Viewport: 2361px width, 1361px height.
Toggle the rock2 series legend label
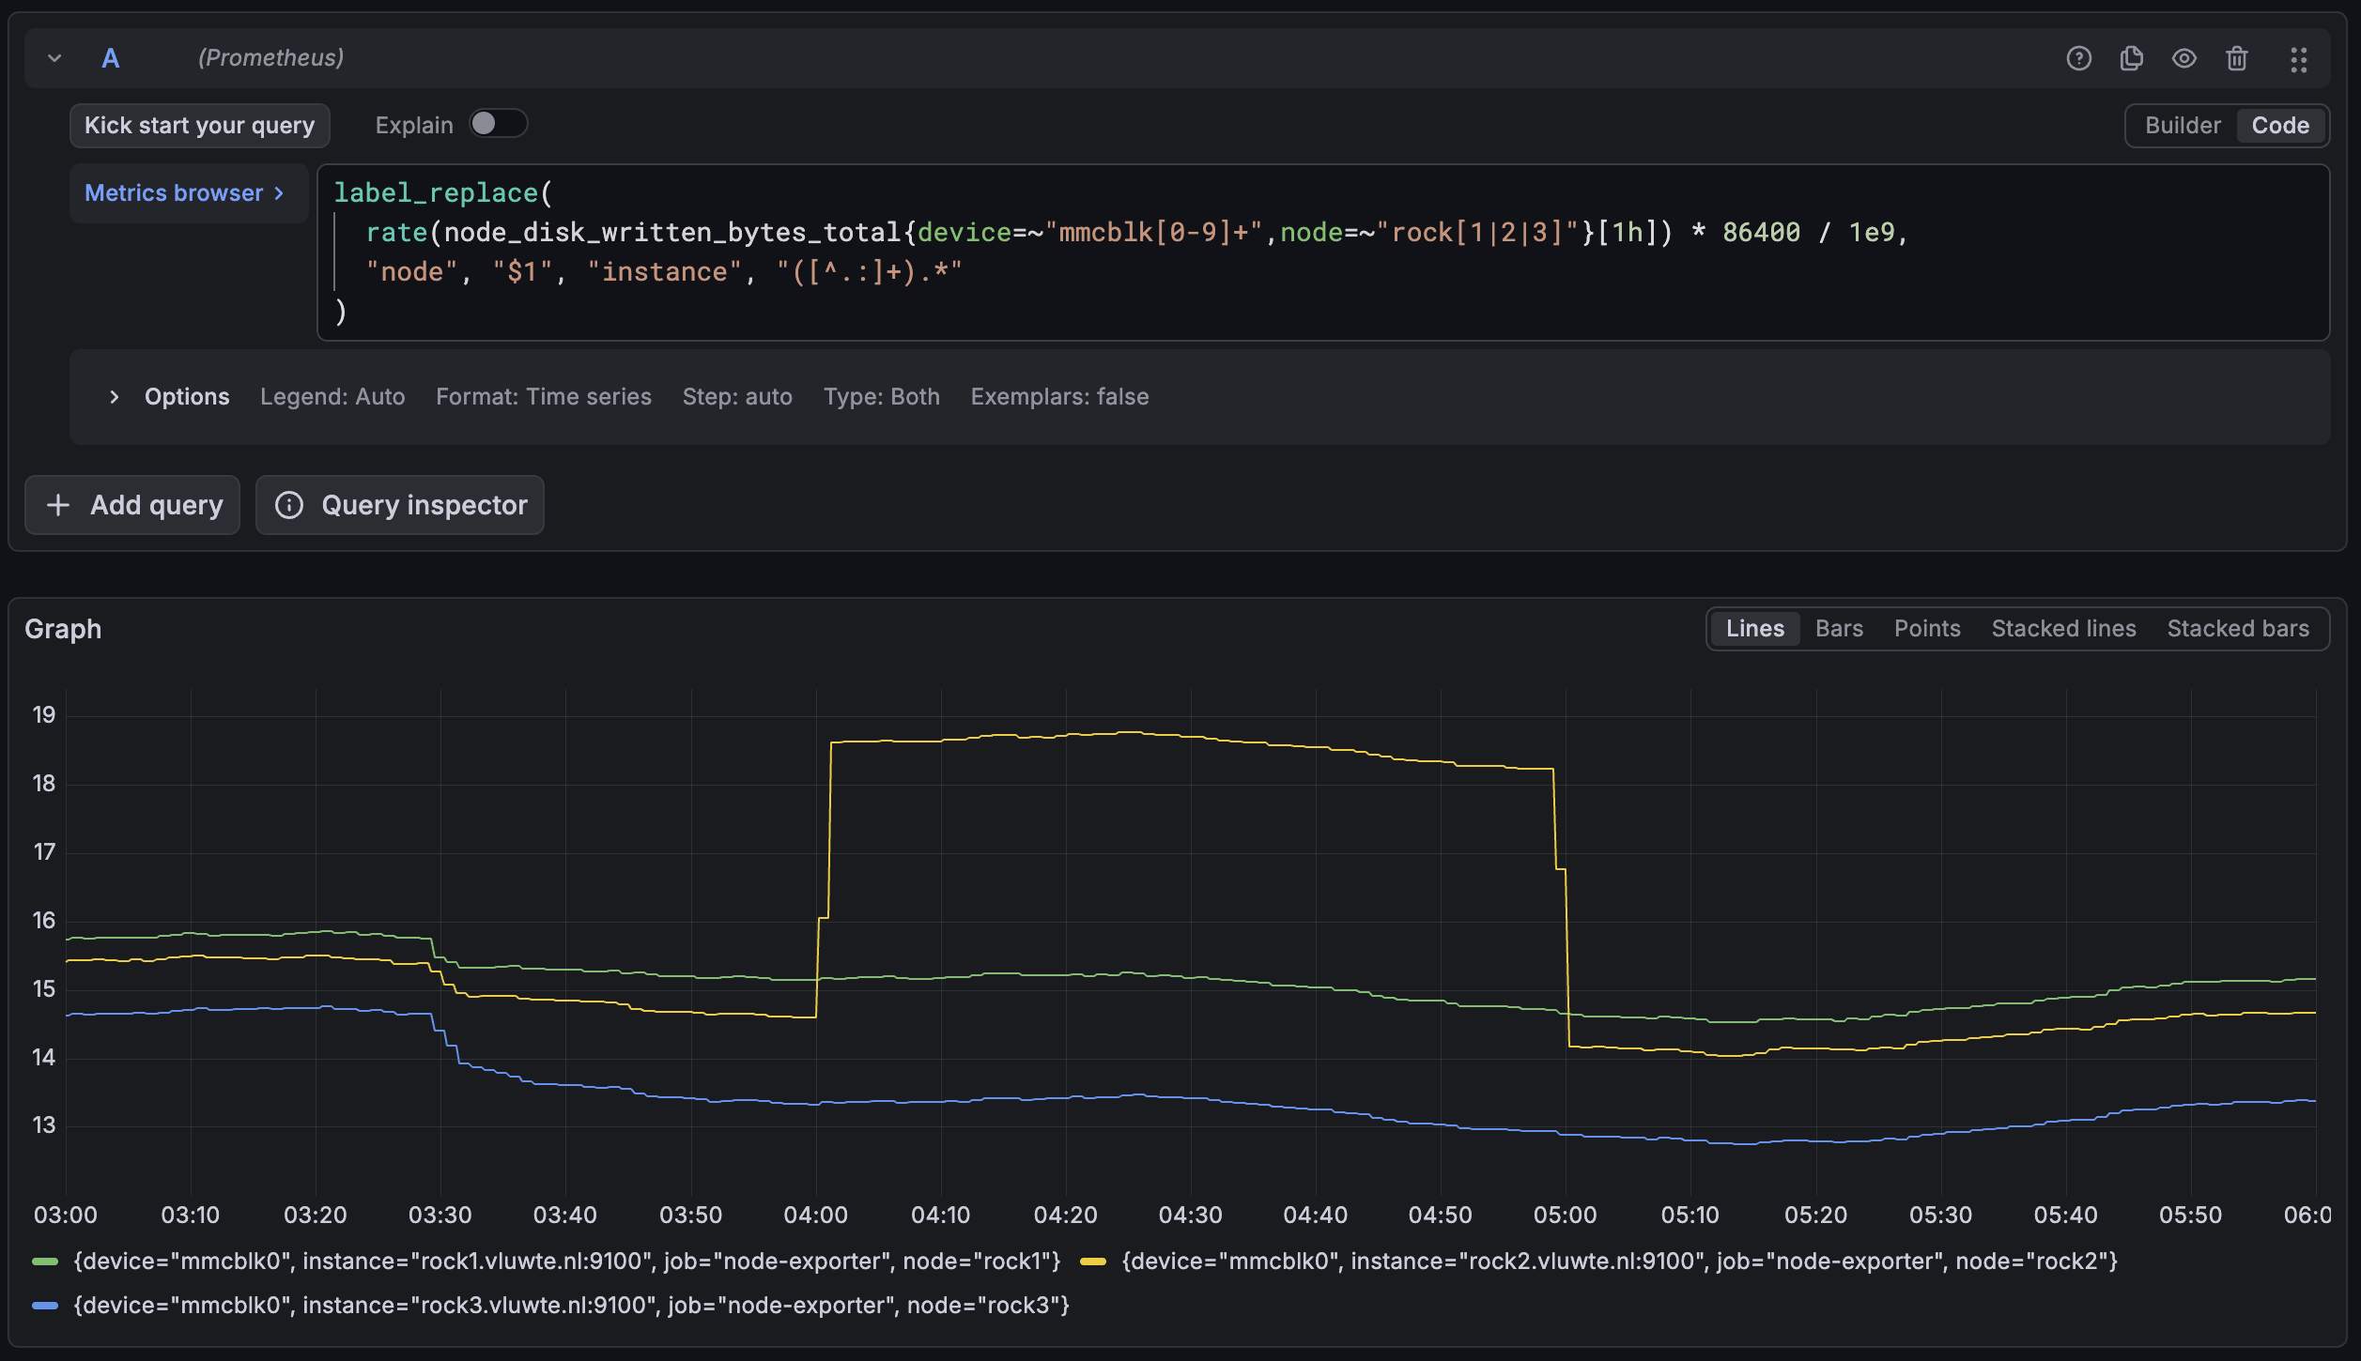(x=1620, y=1262)
